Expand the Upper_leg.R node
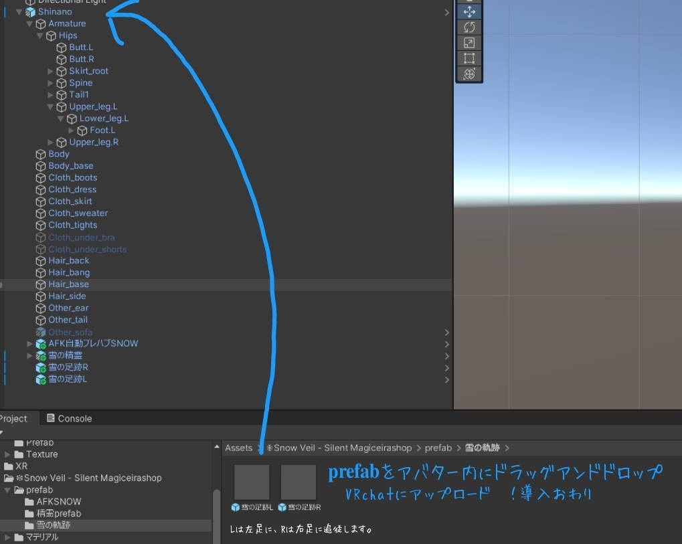 [50, 143]
